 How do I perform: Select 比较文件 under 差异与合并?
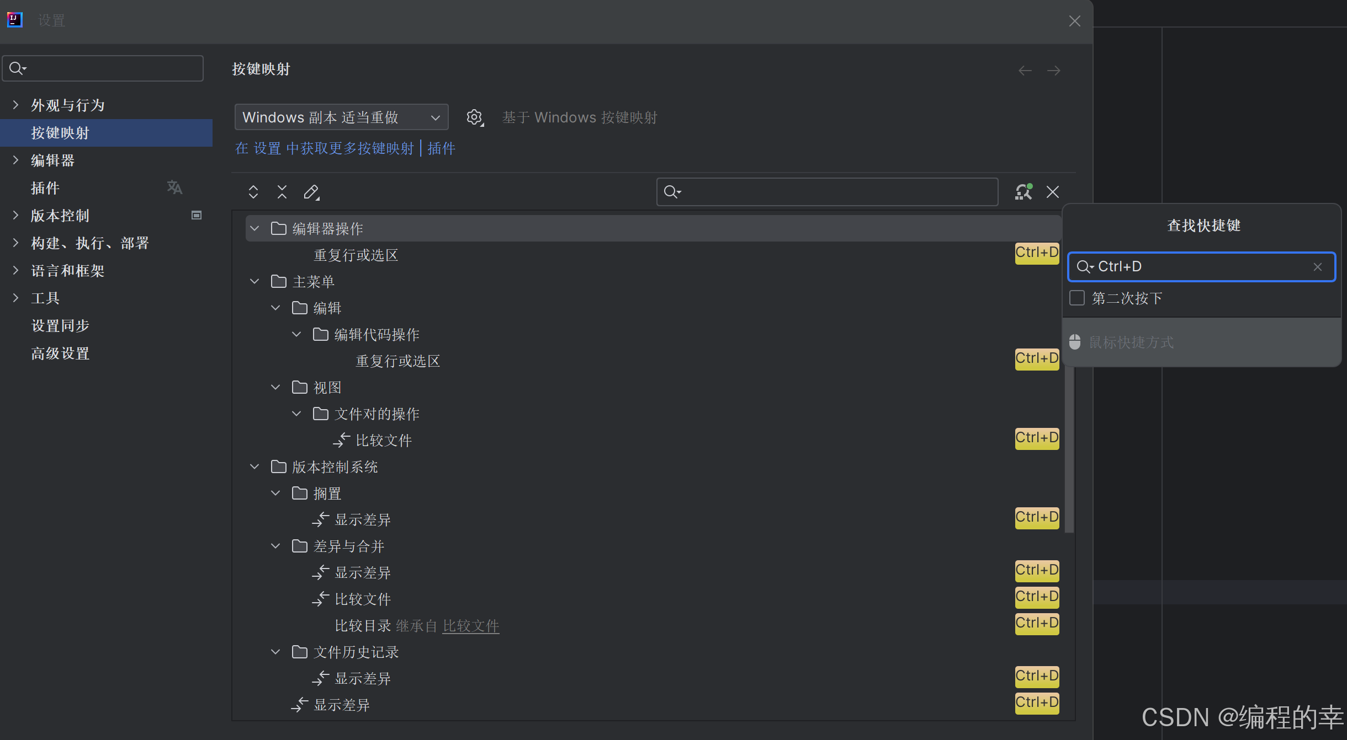[363, 599]
